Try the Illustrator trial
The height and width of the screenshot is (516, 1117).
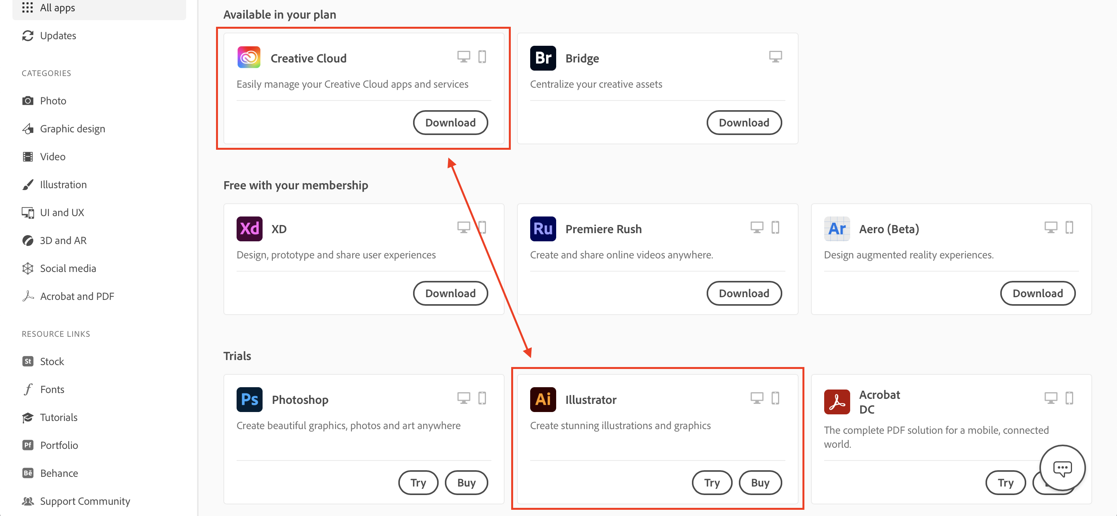click(712, 482)
